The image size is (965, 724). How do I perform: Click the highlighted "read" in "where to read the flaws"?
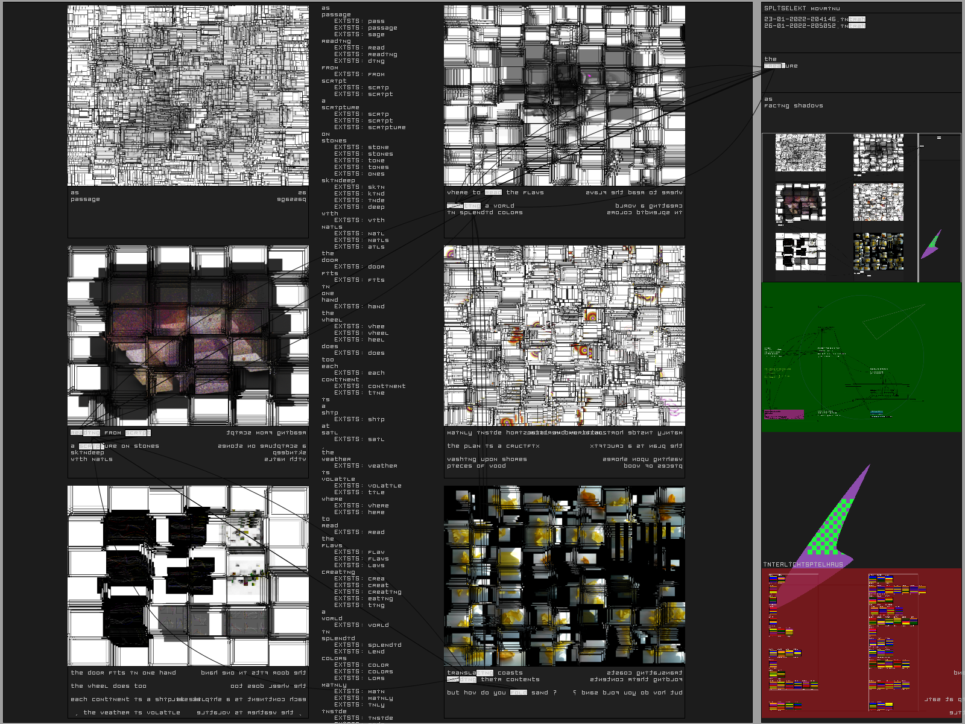(493, 192)
